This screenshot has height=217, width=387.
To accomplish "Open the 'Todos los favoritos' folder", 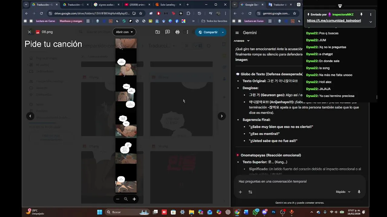I will click(x=214, y=21).
